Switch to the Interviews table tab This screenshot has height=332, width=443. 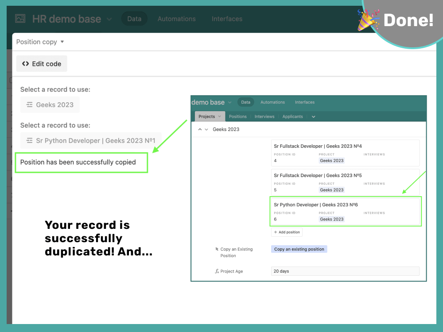click(x=264, y=116)
